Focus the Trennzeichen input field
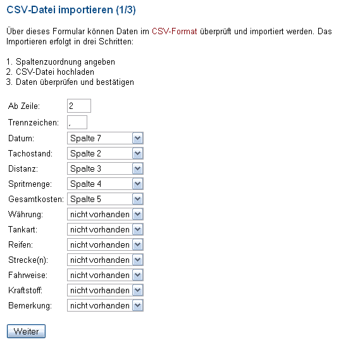The height and width of the screenshot is (342, 353). point(77,122)
